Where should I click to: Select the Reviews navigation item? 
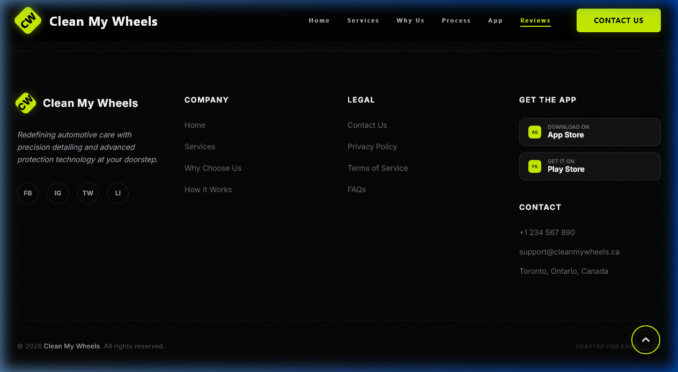[x=535, y=21]
